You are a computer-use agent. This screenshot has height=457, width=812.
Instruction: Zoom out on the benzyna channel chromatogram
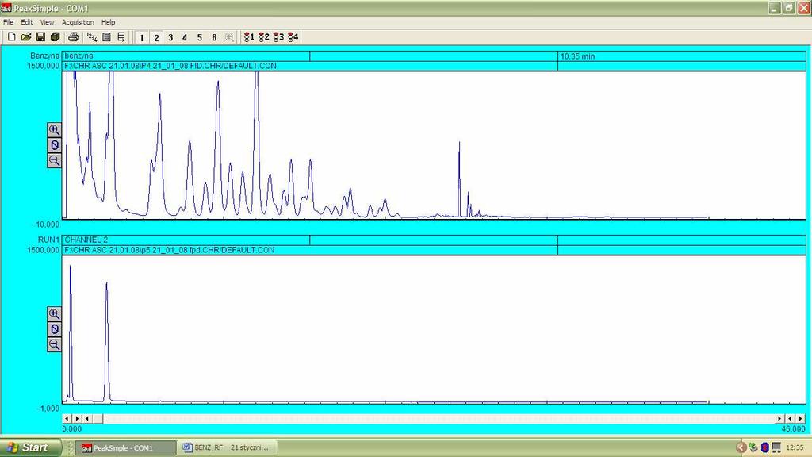pyautogui.click(x=54, y=160)
